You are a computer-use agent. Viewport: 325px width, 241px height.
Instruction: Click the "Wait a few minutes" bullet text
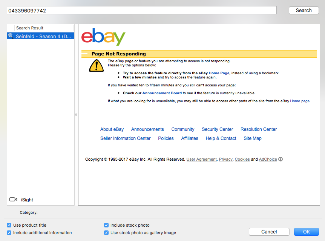(140, 77)
